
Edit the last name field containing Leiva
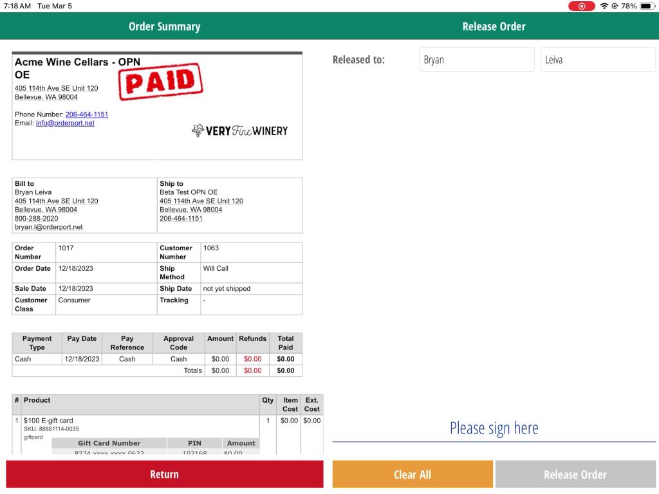tap(597, 60)
